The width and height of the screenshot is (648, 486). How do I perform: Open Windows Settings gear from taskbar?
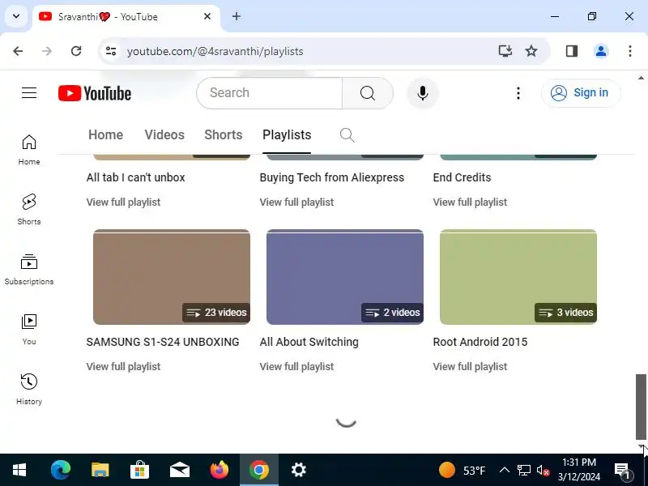coord(298,470)
